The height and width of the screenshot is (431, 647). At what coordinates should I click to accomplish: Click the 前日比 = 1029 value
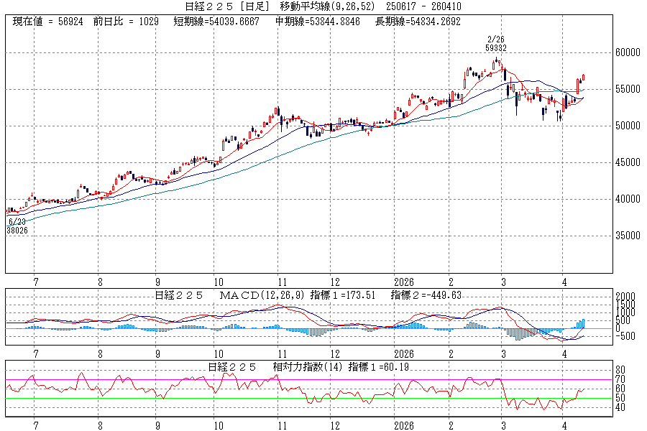[x=125, y=22]
